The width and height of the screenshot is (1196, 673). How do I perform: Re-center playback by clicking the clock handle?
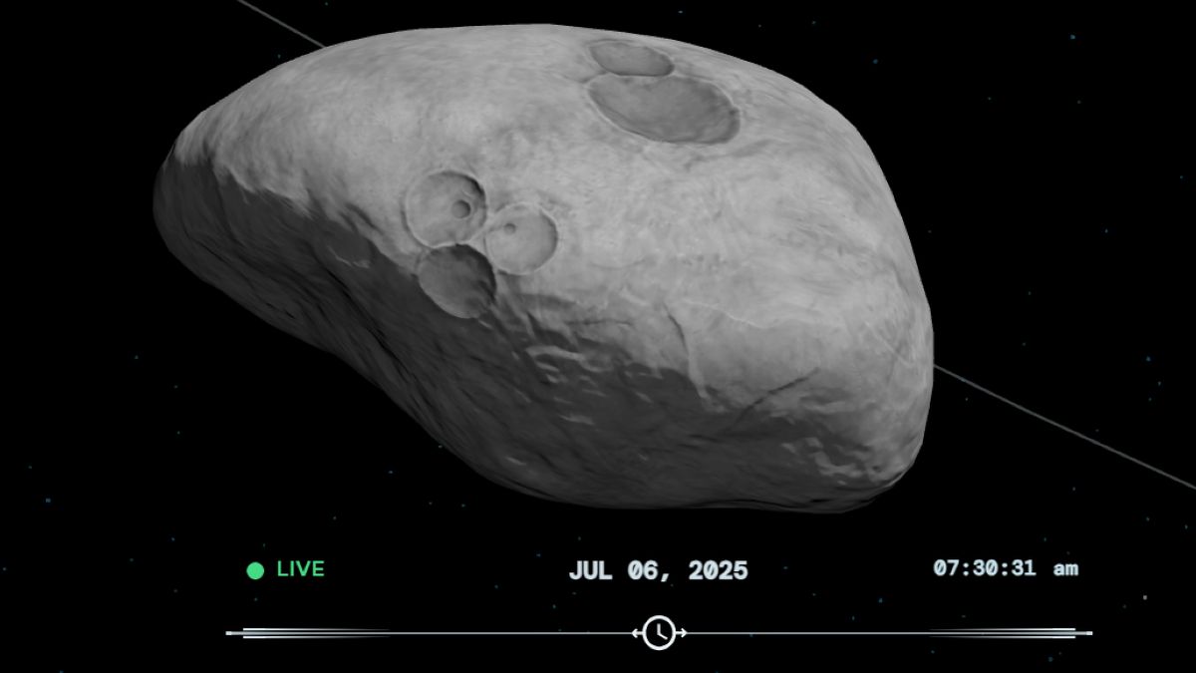point(659,632)
